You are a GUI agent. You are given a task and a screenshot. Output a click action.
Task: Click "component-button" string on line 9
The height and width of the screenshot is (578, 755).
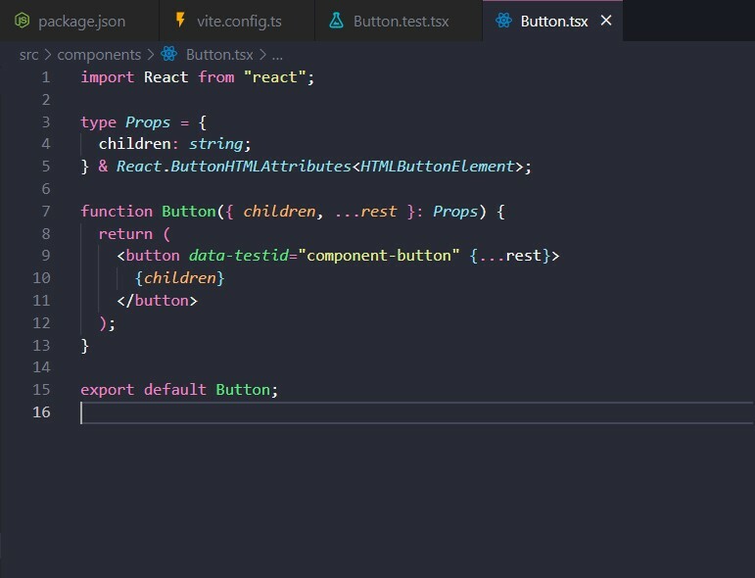pos(379,256)
